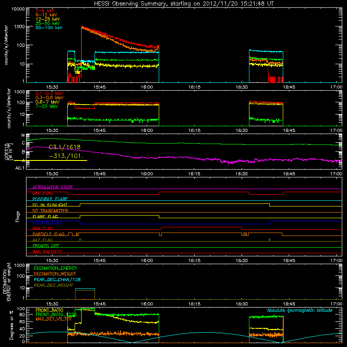This screenshot has height=347, width=347.
Task: Select the SC_TRANSMITTER flag label
Action: pos(50,211)
